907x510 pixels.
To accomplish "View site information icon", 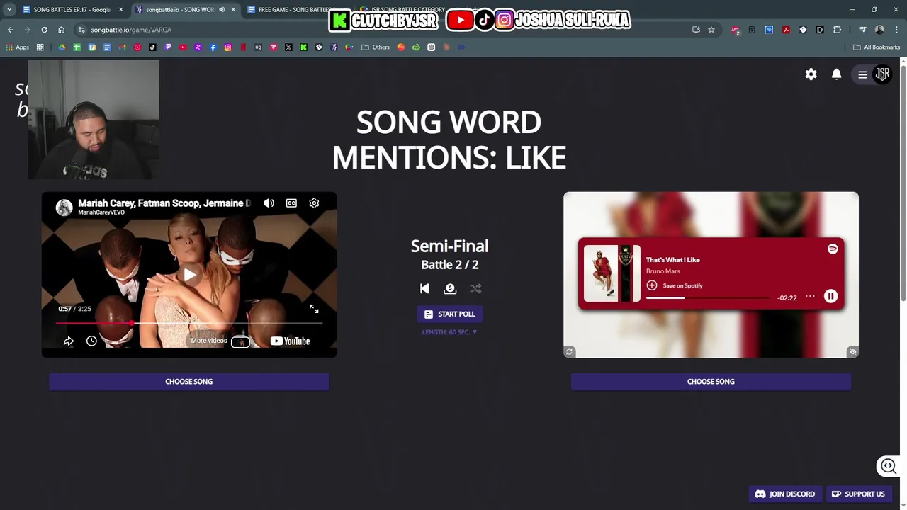I will tap(81, 30).
